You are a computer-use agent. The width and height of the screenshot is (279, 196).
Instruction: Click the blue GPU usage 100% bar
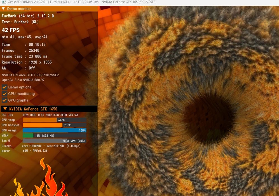(55, 130)
